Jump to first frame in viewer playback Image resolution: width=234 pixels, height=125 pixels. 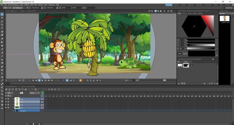pos(33,80)
